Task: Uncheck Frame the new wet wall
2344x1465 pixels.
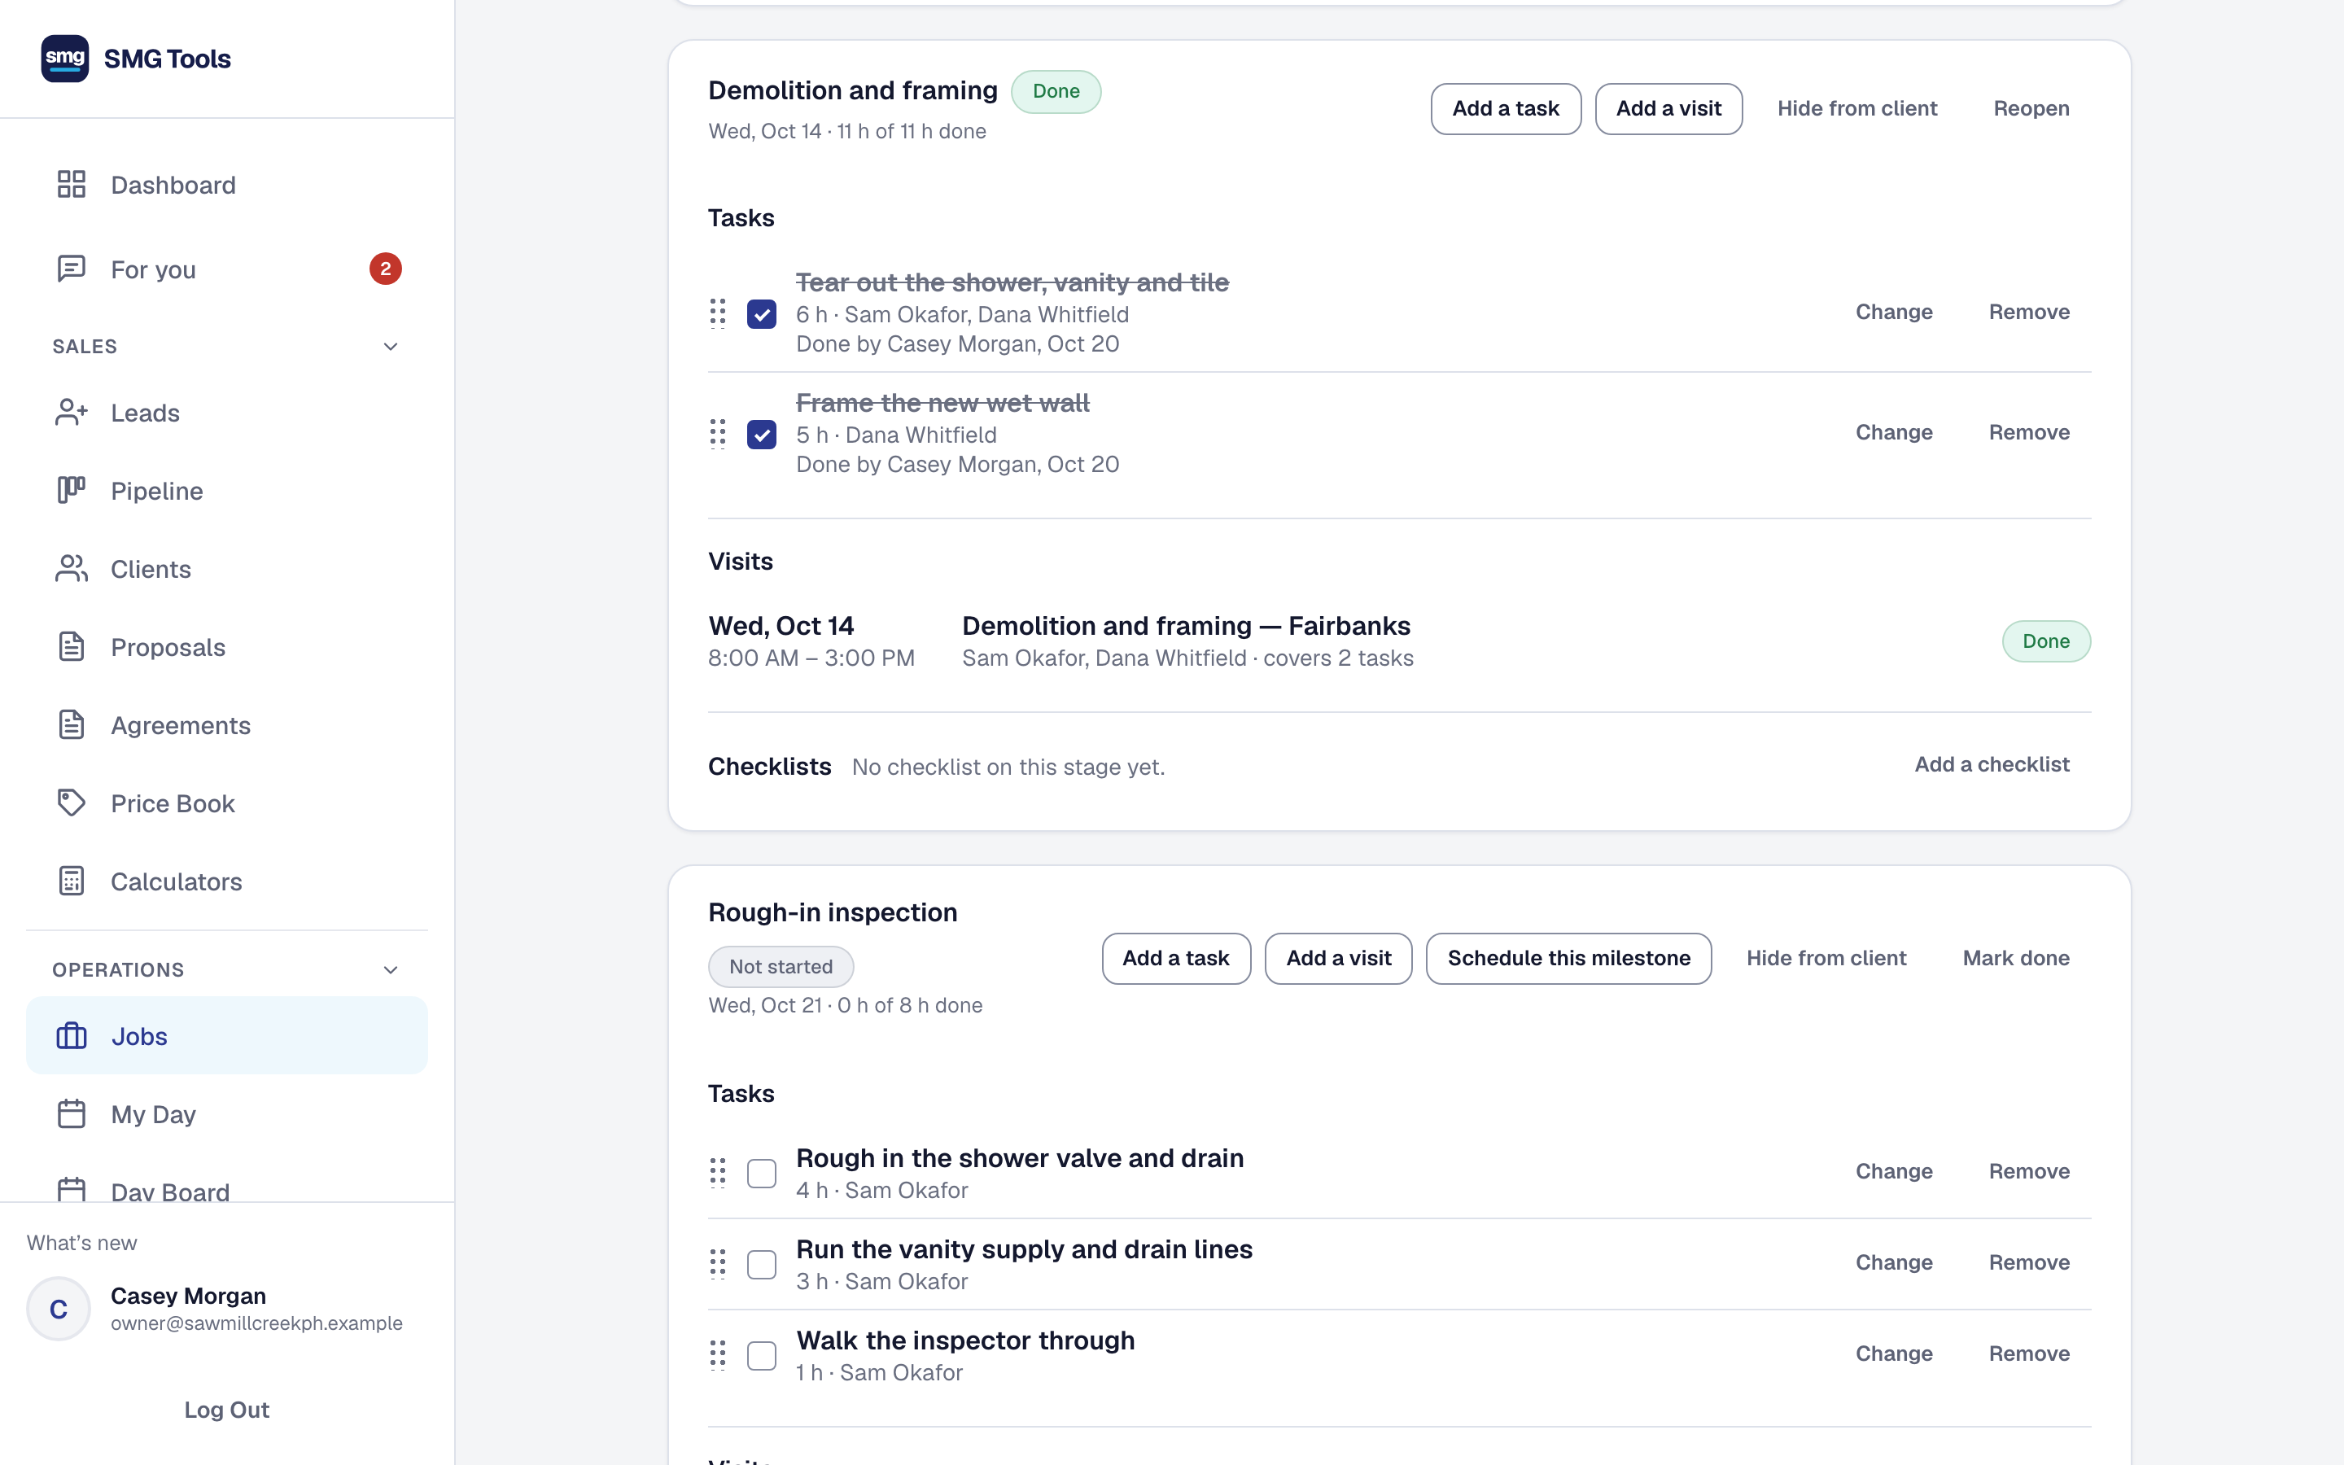Action: (761, 434)
